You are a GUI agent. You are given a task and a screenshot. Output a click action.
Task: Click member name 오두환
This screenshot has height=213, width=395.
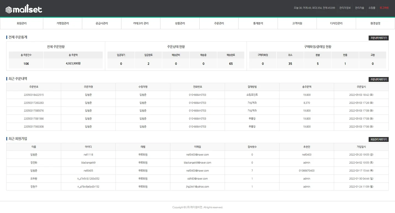coord(34,179)
